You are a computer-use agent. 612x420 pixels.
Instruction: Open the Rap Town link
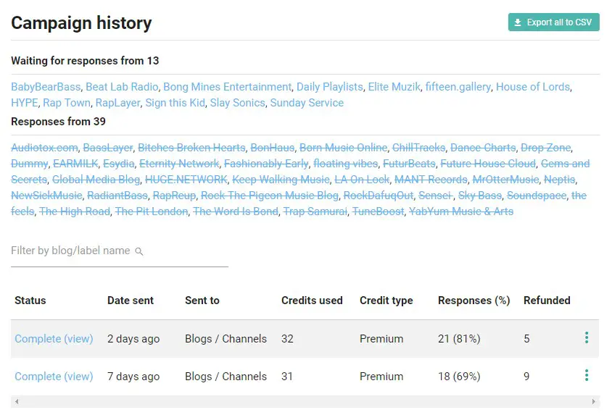(x=67, y=103)
